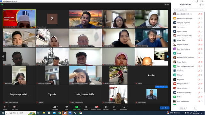Select Pratama Hadi Saputra video tile
The height and width of the screenshot is (115, 205).
click(x=86, y=57)
